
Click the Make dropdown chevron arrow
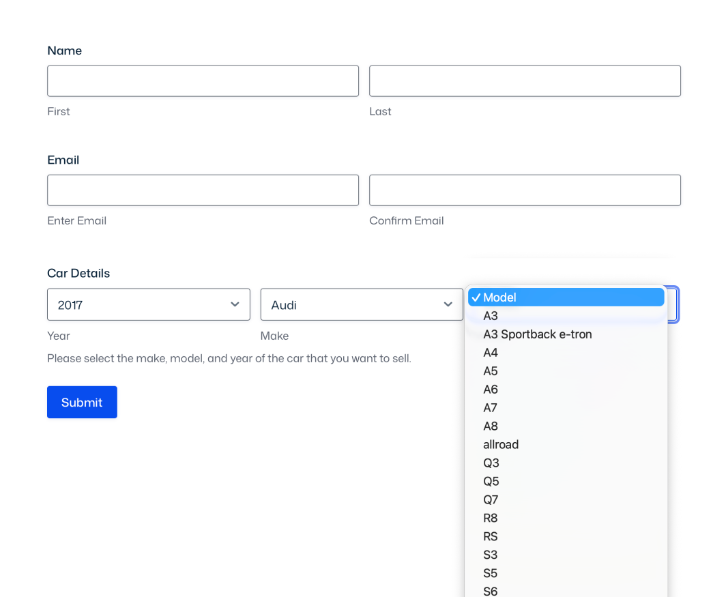[x=448, y=304]
